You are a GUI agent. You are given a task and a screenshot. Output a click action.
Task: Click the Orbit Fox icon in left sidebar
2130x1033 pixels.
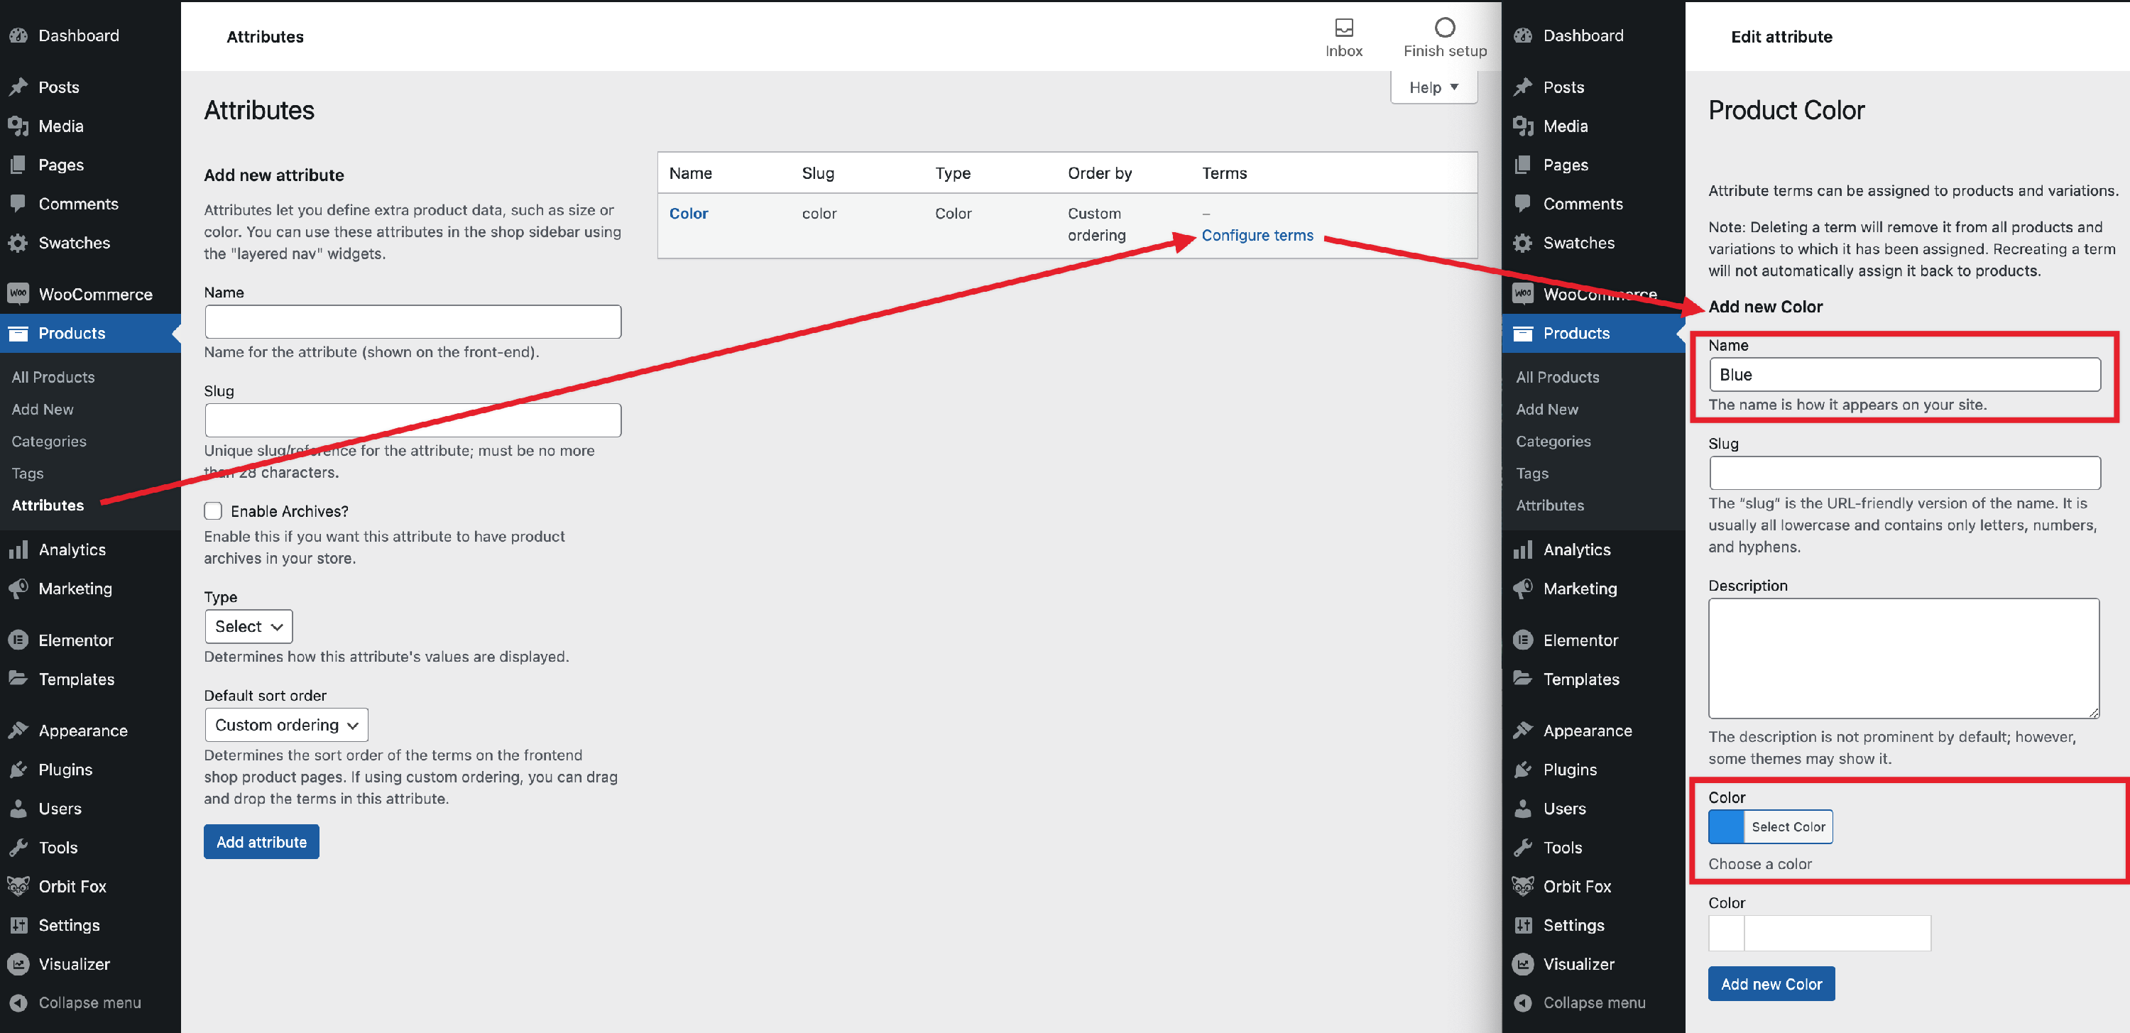(x=18, y=887)
